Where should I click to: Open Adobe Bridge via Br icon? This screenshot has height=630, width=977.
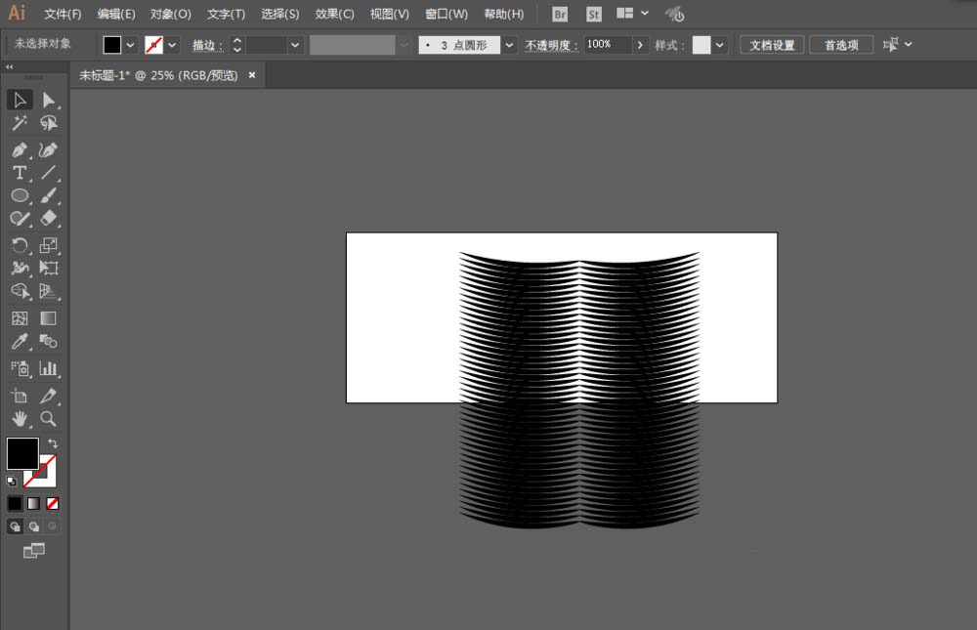560,14
